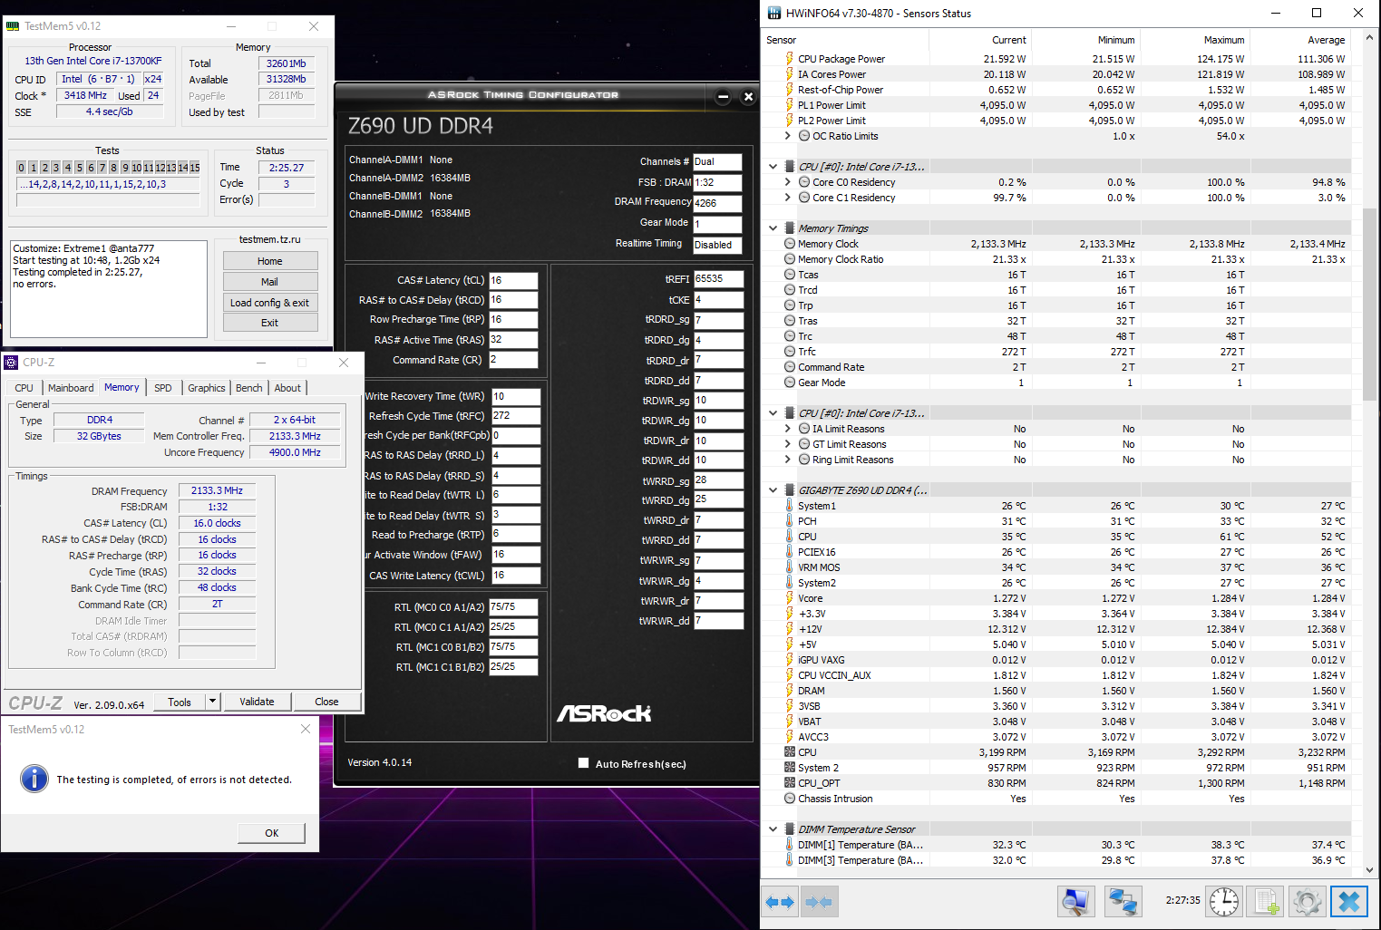Expand the OC Ratio Limits row
This screenshot has height=930, width=1381.
click(x=788, y=136)
